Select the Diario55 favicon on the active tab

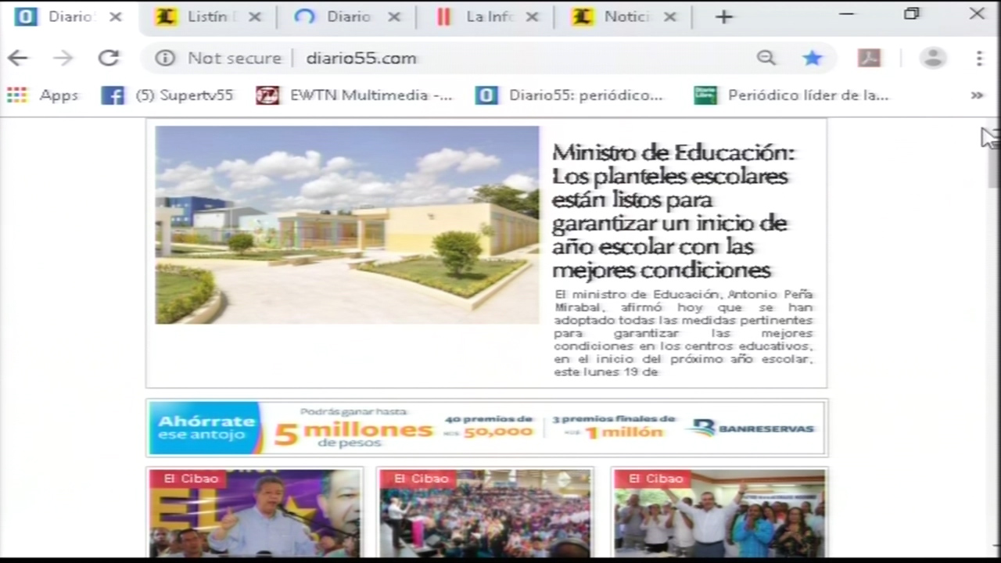25,16
